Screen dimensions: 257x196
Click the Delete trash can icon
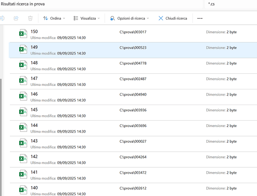click(x=30, y=18)
